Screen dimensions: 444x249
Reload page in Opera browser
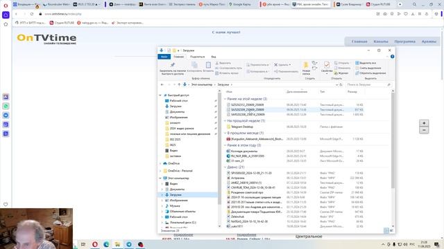32,14
